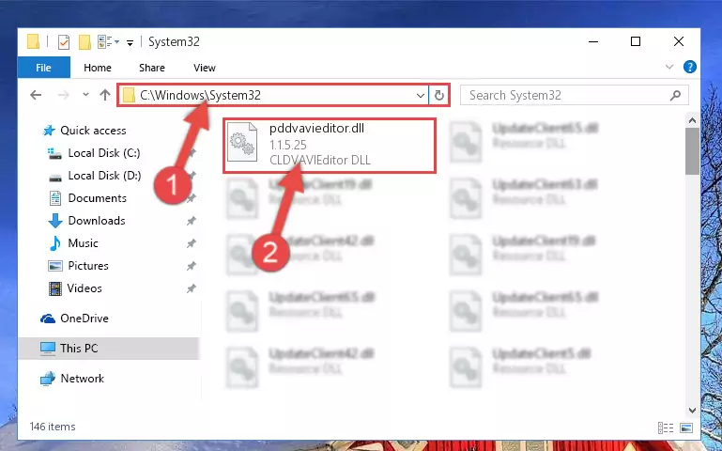This screenshot has width=722, height=451.
Task: Click the Properties quick access icon
Action: coord(64,42)
